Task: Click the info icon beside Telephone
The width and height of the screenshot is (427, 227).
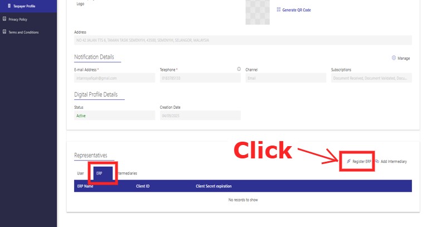Action: [239, 69]
